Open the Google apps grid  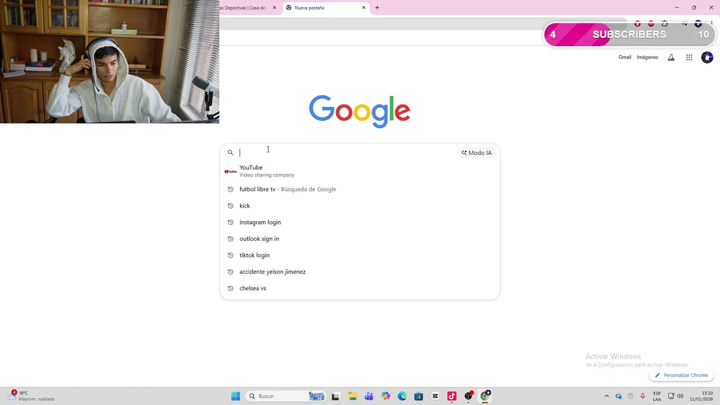(689, 57)
